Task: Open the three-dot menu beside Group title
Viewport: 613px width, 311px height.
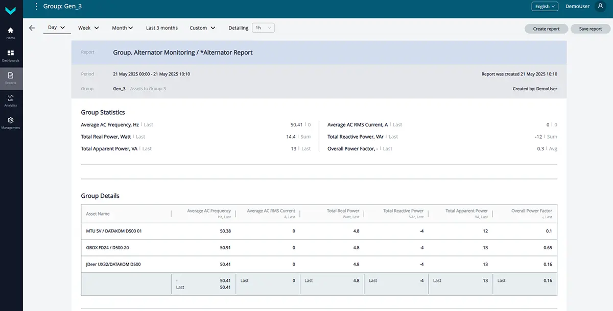Action: coord(36,7)
